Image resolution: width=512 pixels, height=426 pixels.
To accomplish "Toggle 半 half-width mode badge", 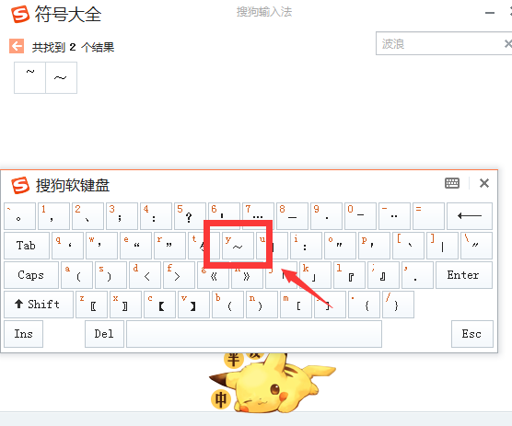I will point(233,360).
